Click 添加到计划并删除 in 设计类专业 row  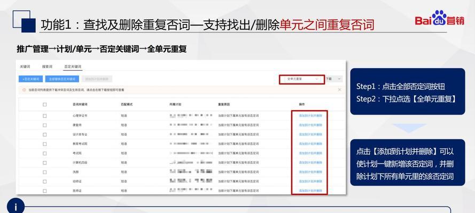pos(310,135)
